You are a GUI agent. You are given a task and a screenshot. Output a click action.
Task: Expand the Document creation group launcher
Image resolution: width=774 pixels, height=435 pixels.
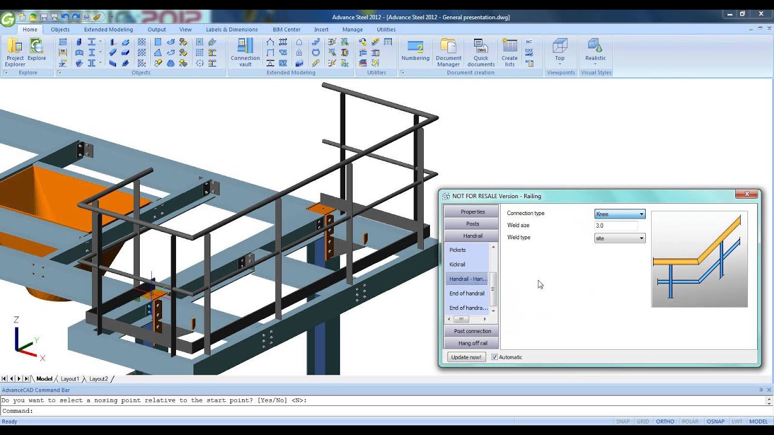click(x=403, y=72)
